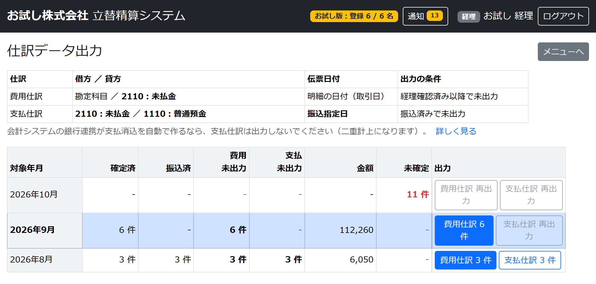Click the 112,260 amount cell
The width and height of the screenshot is (596, 284).
click(x=340, y=230)
